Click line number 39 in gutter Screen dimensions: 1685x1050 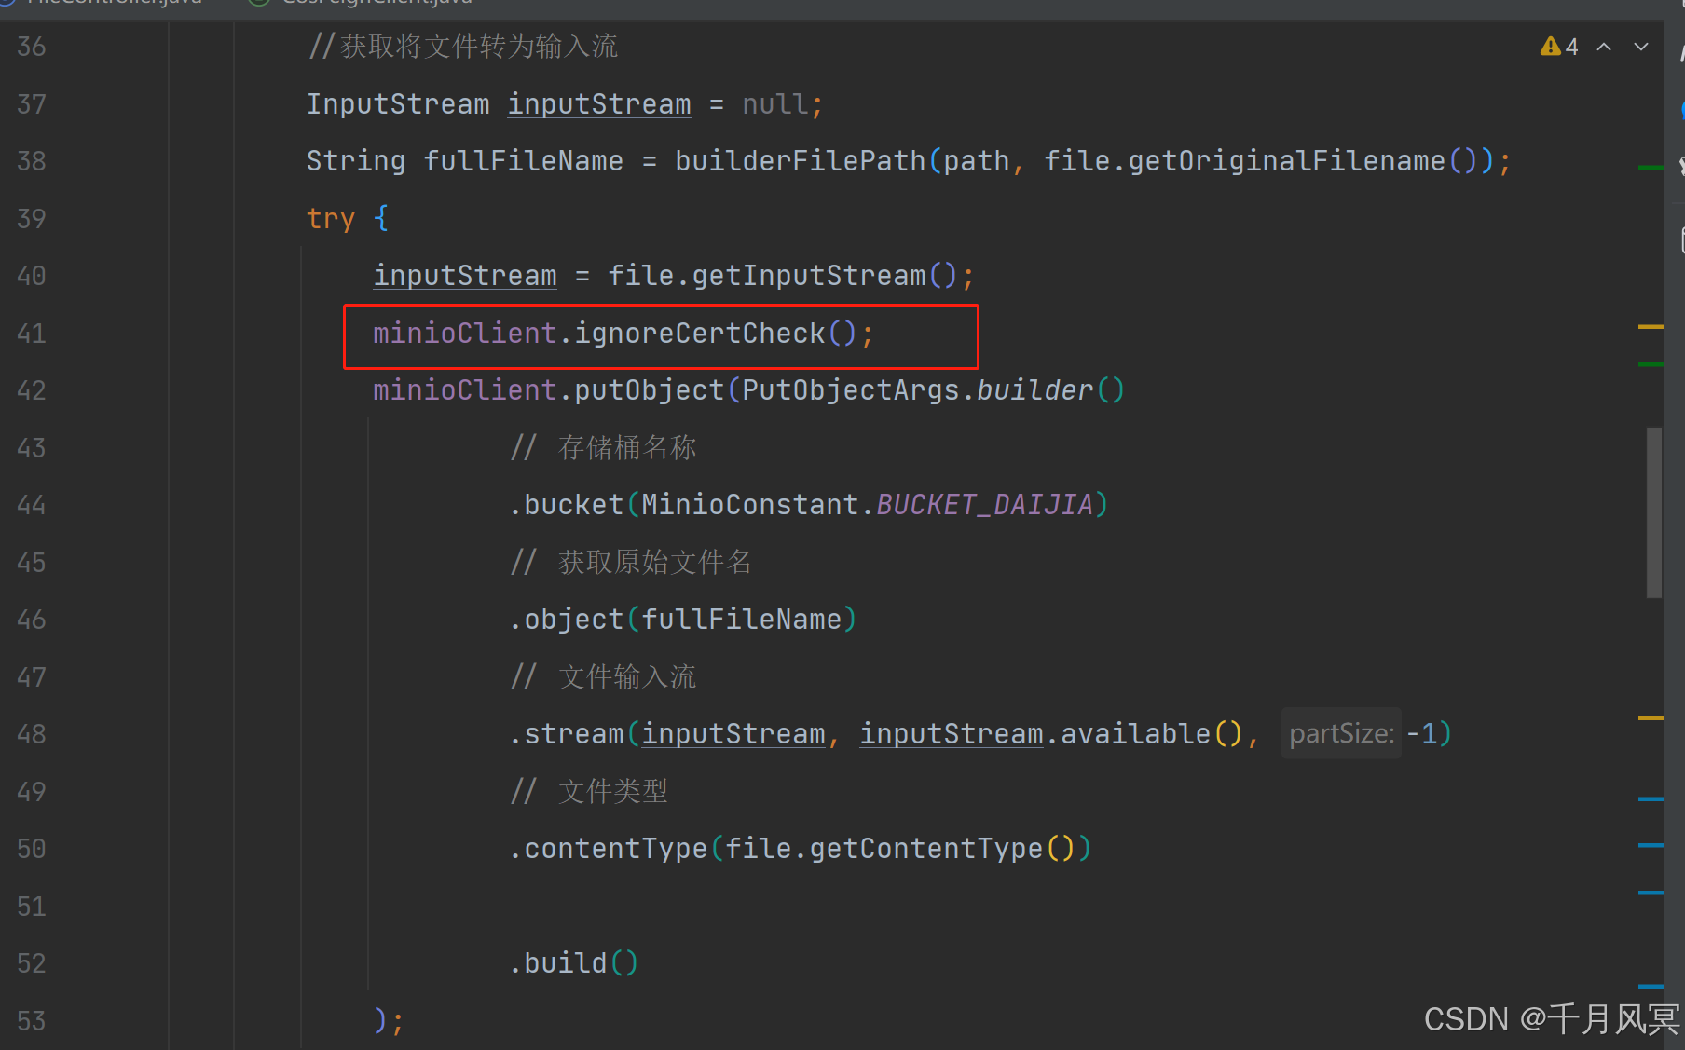(32, 219)
